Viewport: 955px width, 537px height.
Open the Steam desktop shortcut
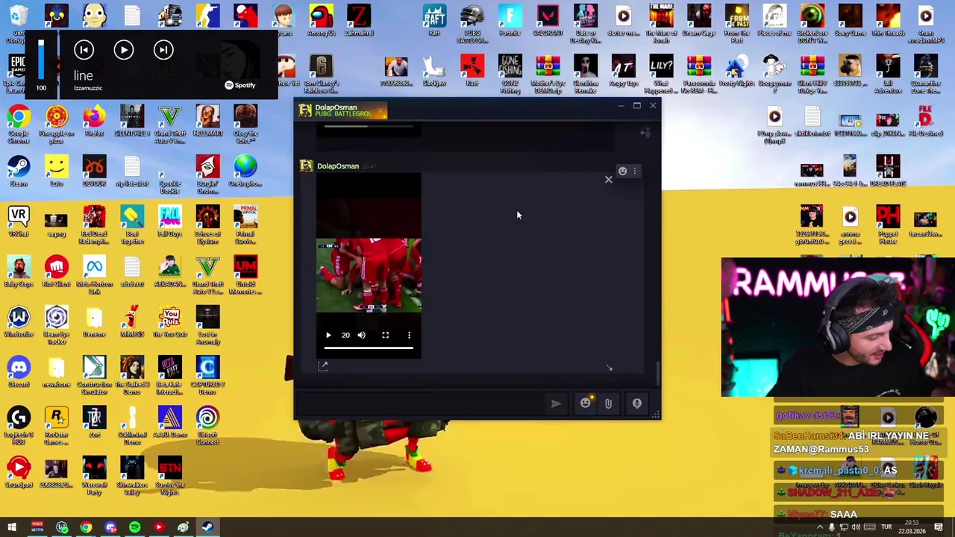[19, 172]
